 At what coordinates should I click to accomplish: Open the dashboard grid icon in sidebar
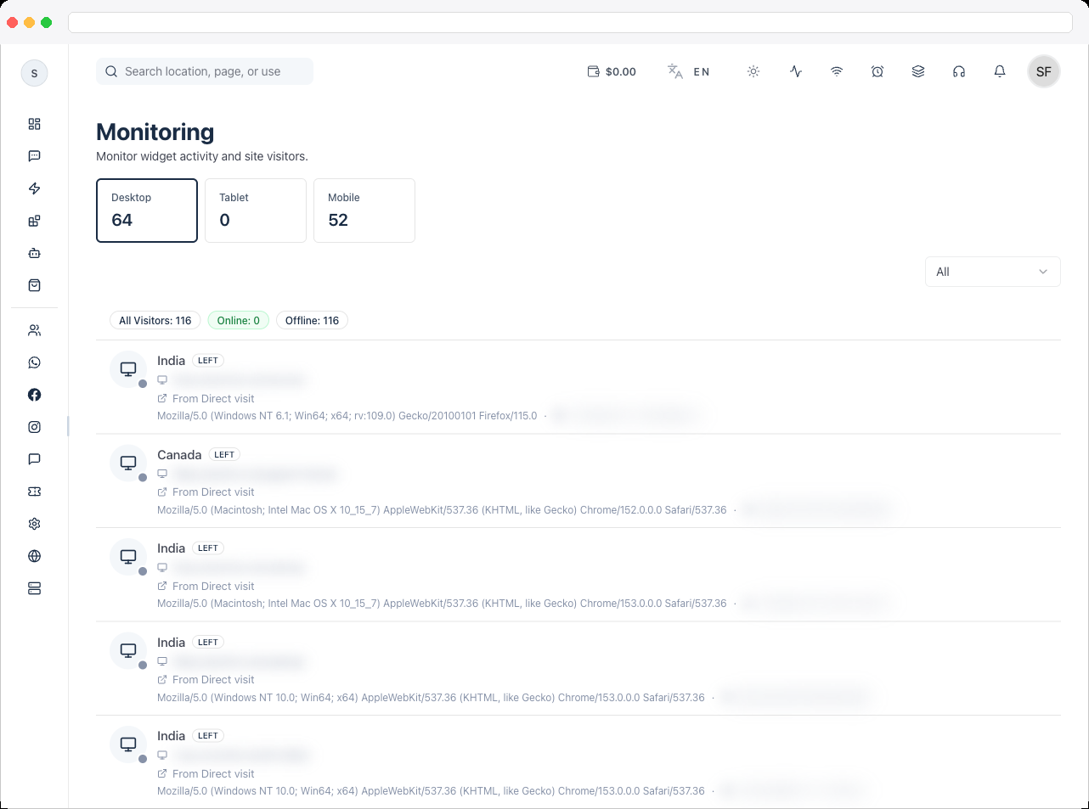(34, 124)
